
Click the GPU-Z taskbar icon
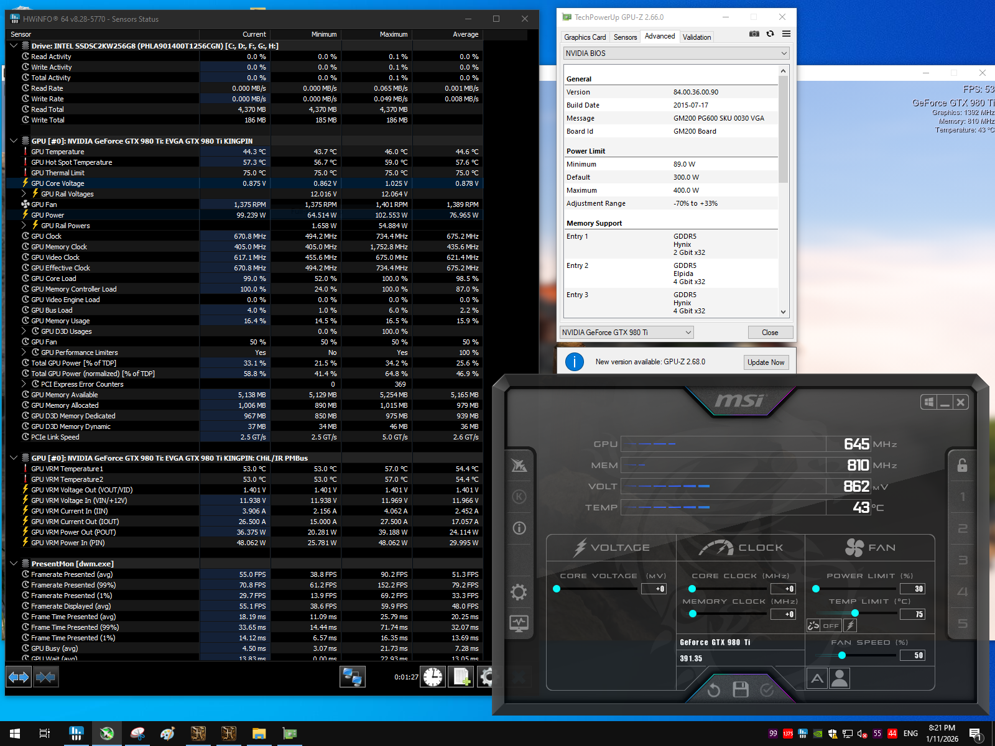pos(289,734)
